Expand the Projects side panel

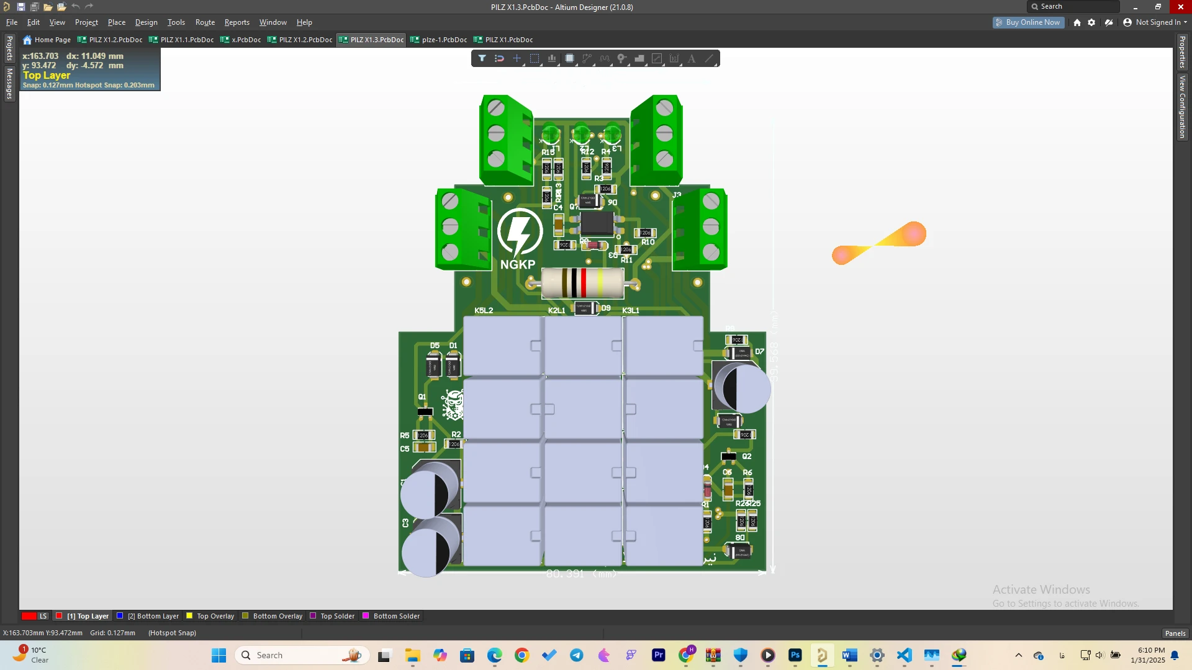coord(9,48)
